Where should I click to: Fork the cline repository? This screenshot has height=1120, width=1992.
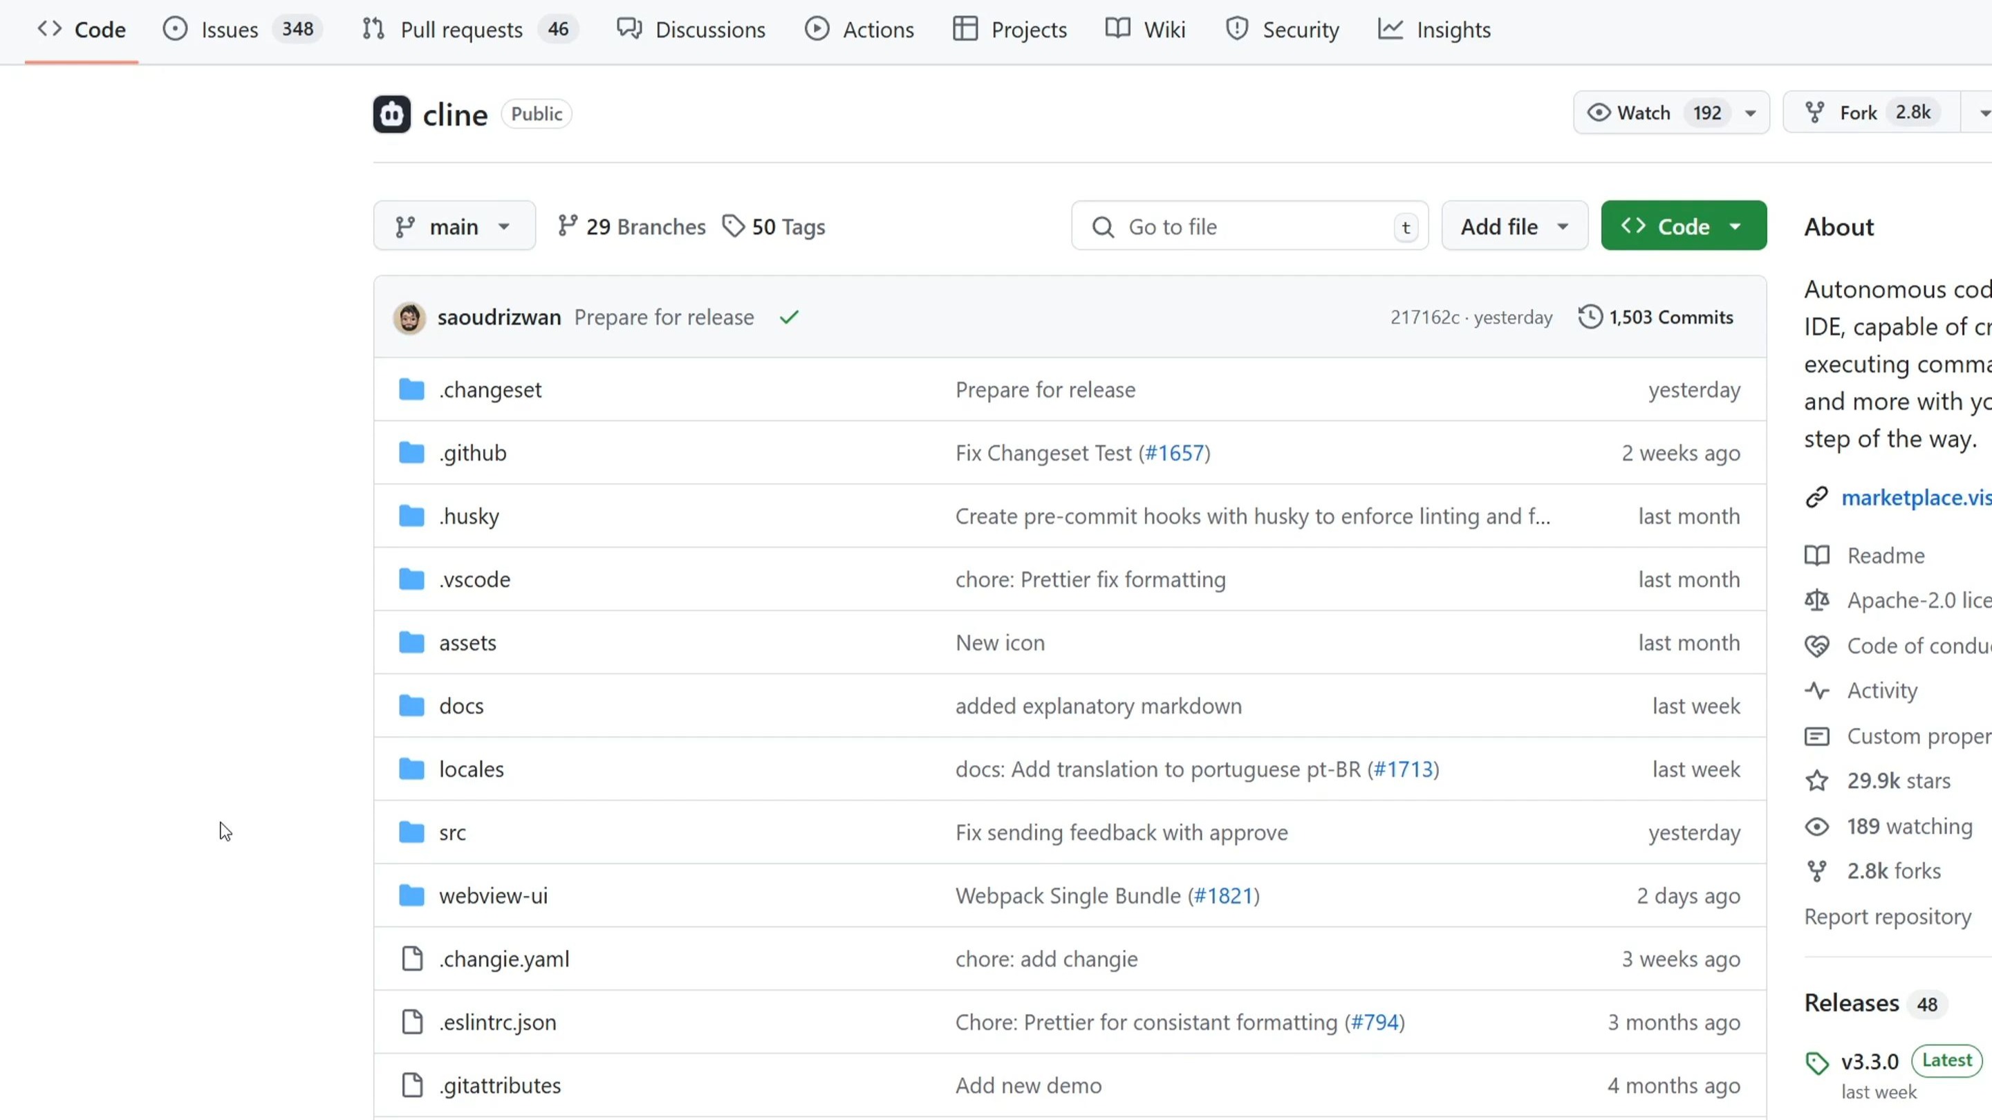tap(1857, 113)
